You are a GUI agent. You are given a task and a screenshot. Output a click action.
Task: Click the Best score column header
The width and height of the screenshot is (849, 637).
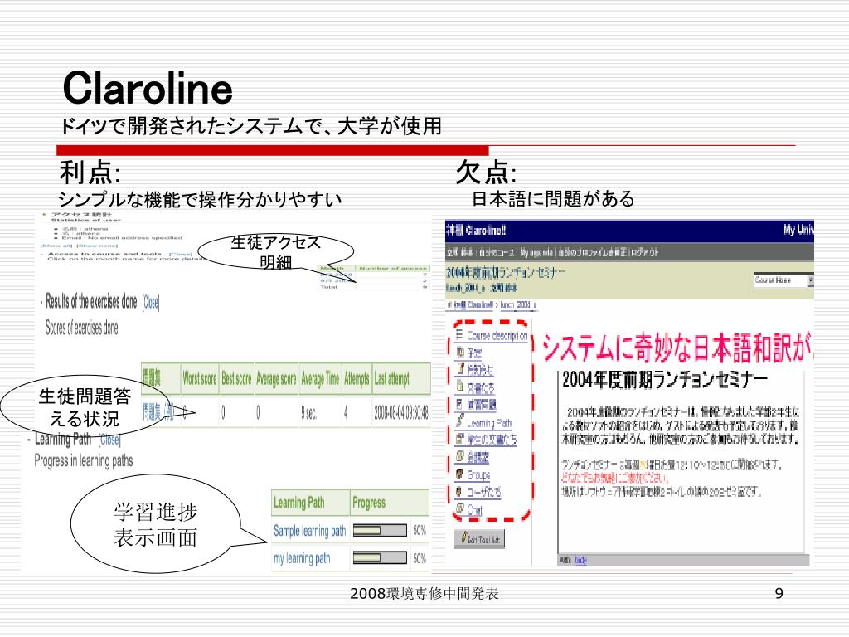click(x=236, y=378)
